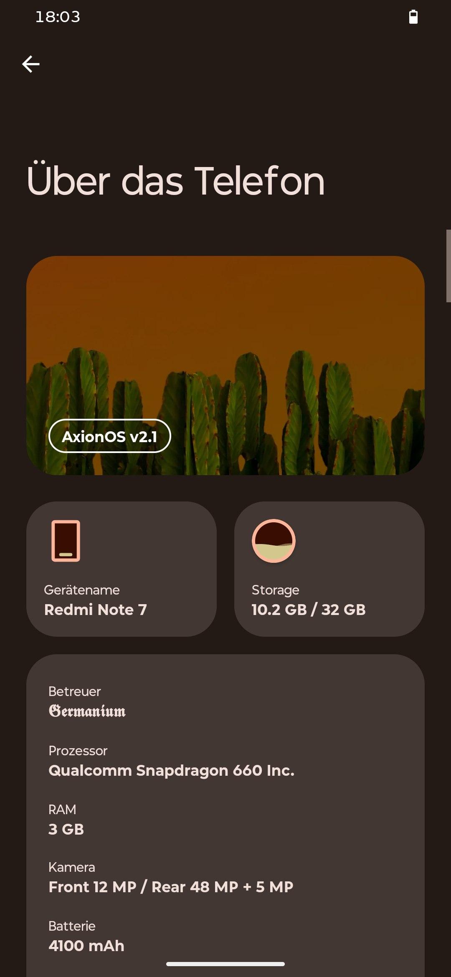The height and width of the screenshot is (977, 451).
Task: Select the Batterie 4100 mAh entry
Action: [225, 936]
